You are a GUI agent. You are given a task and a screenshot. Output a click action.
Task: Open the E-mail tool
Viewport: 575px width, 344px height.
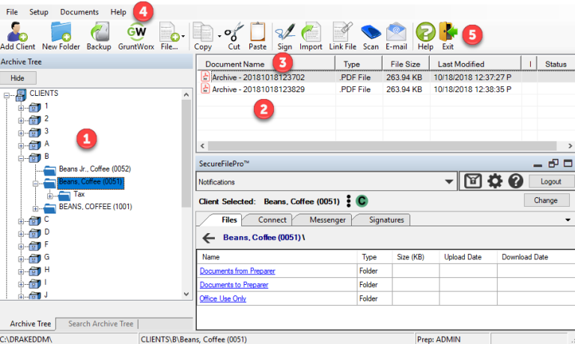tap(396, 34)
